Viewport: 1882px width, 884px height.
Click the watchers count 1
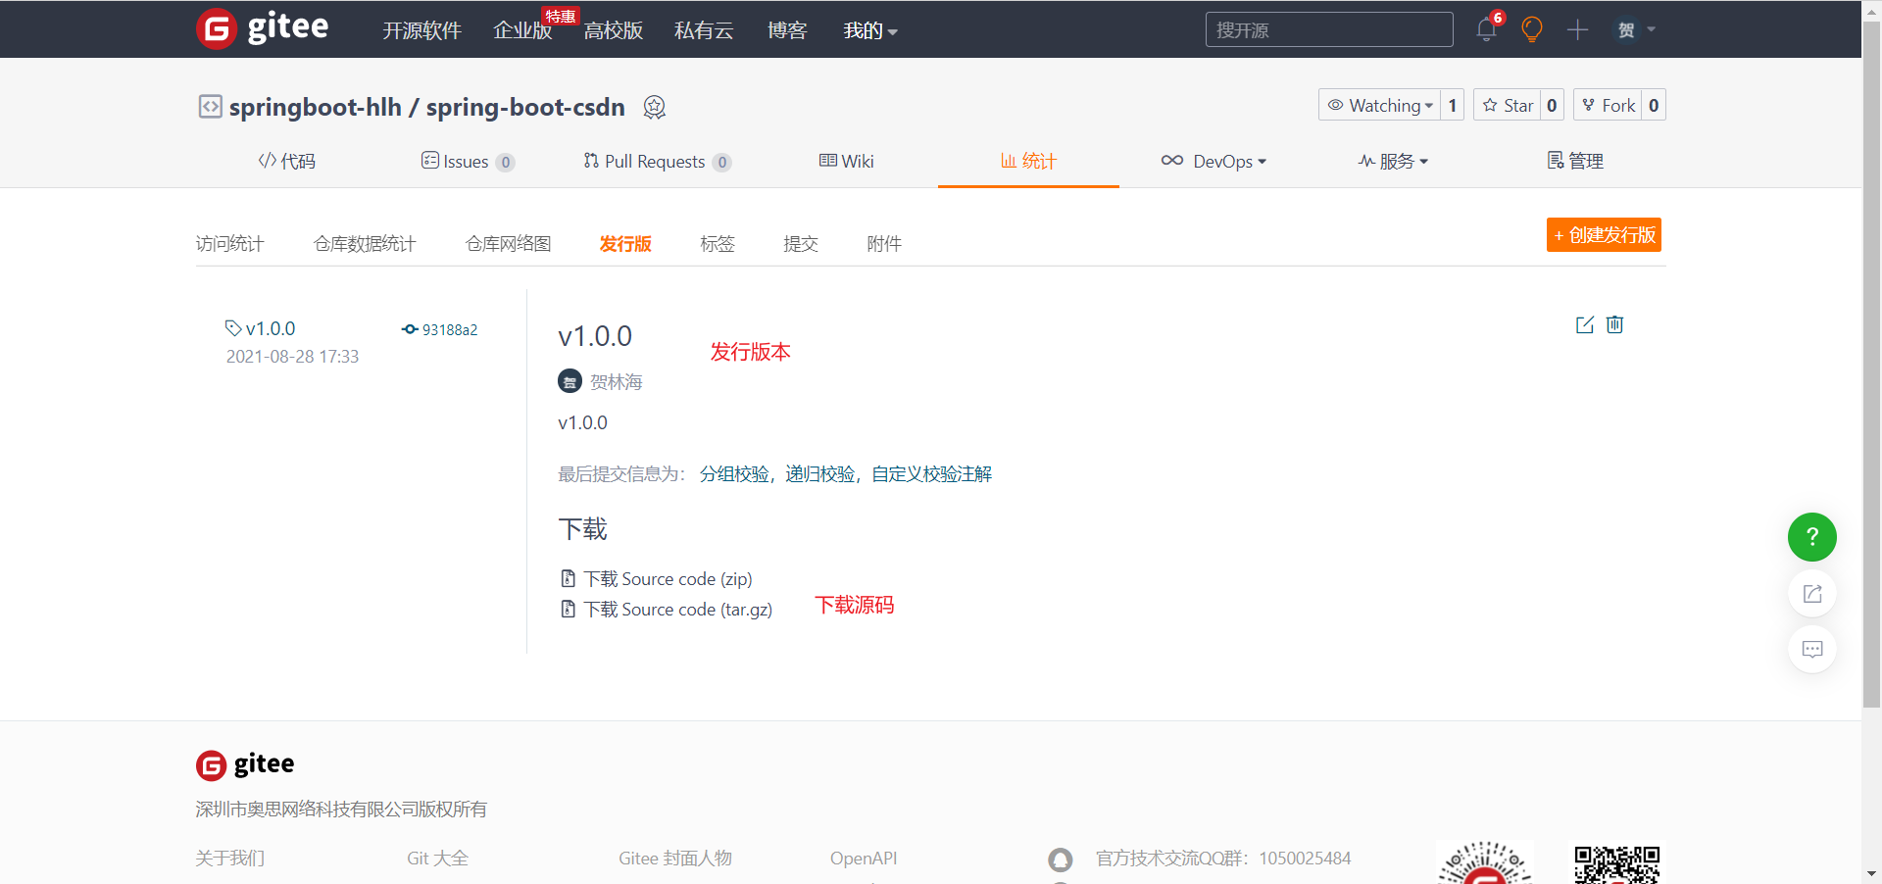coord(1453,105)
